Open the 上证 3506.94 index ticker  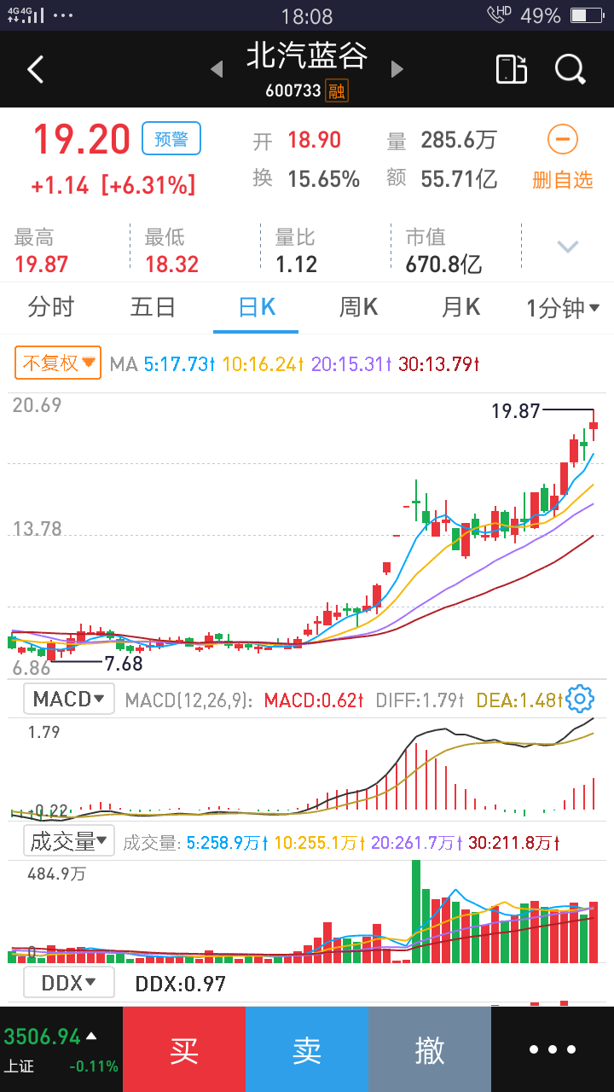(61, 1049)
